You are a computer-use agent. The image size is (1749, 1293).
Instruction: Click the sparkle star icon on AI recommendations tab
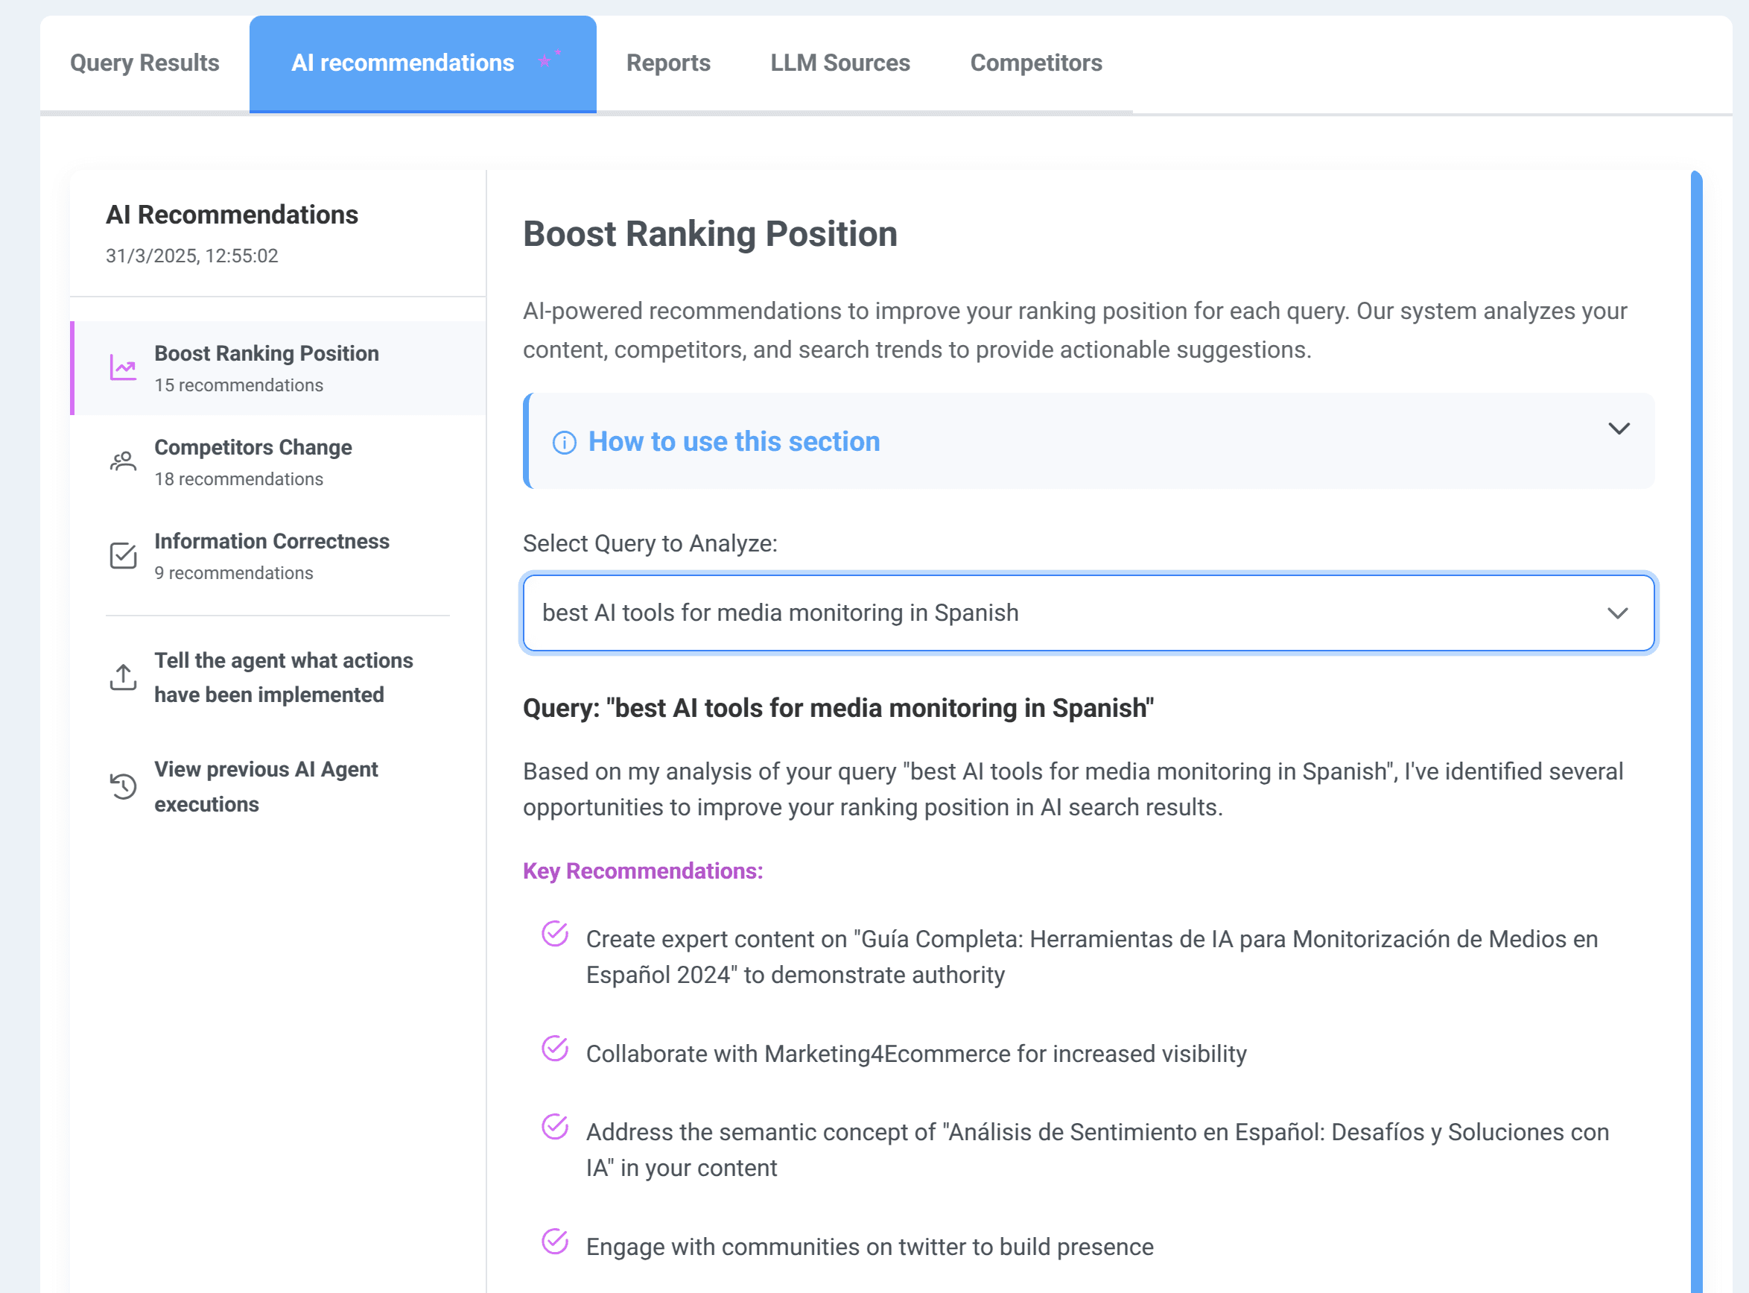549,60
